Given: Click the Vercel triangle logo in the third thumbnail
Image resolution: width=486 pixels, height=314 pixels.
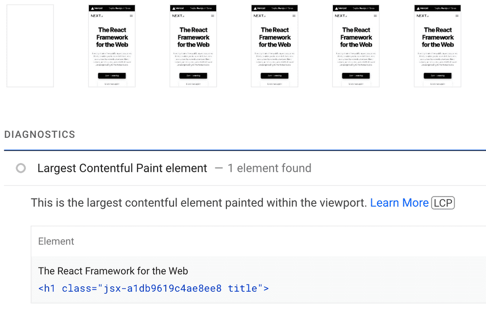Looking at the screenshot, I should tap(174, 8).
